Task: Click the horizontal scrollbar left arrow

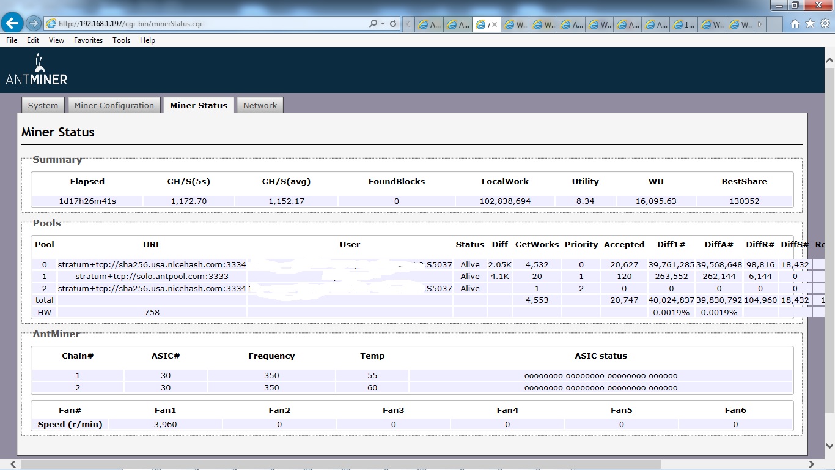Action: 13,464
